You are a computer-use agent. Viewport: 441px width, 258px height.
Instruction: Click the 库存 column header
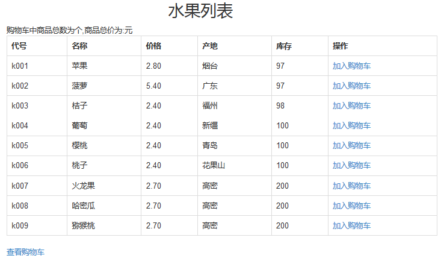click(284, 46)
